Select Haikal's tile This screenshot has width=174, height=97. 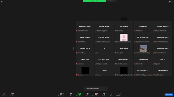coord(104,71)
